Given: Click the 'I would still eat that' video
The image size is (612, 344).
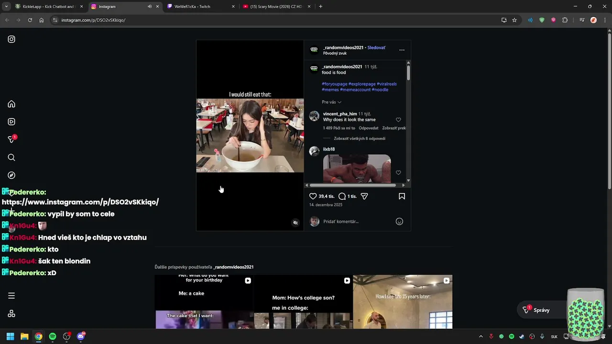Looking at the screenshot, I should (x=250, y=135).
